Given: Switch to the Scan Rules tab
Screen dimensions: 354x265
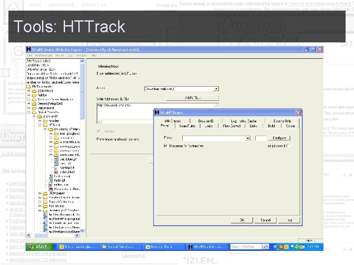Looking at the screenshot, I should click(187, 126).
